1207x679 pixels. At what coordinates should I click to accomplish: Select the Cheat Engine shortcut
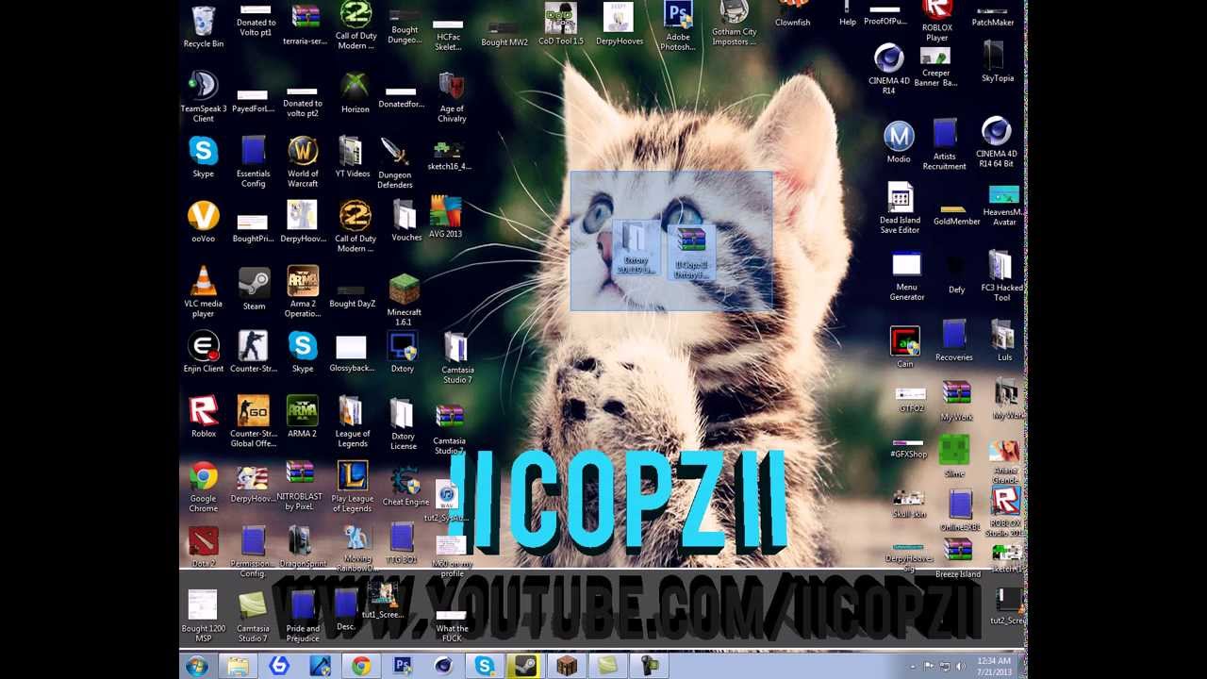[x=405, y=487]
